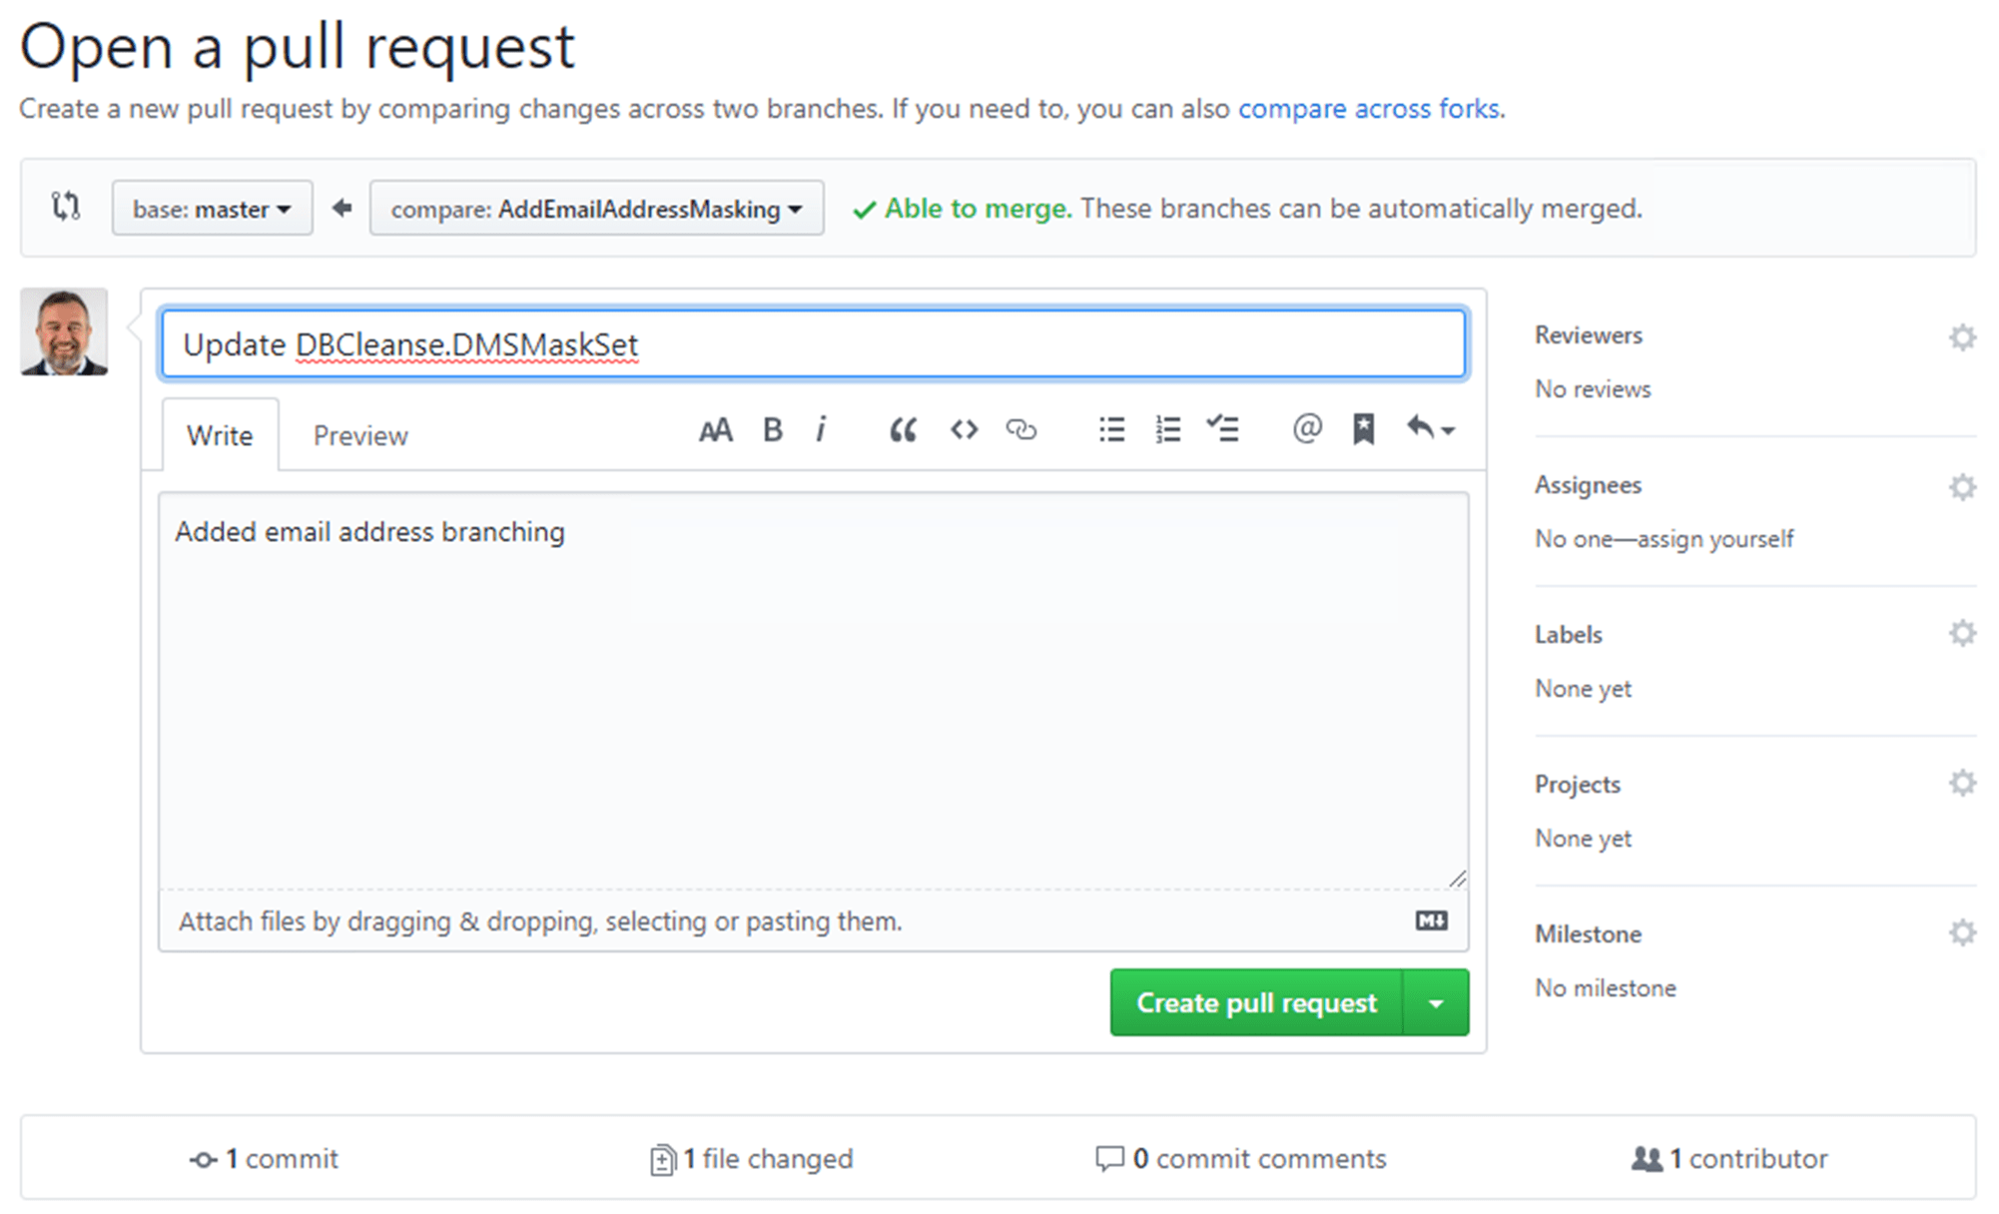Open the compare: AddEmailAddressMasking dropdown
This screenshot has width=1999, height=1214.
[596, 208]
